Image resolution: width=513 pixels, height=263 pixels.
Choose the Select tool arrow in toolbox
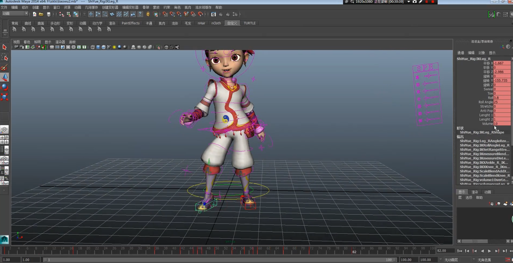(4, 47)
